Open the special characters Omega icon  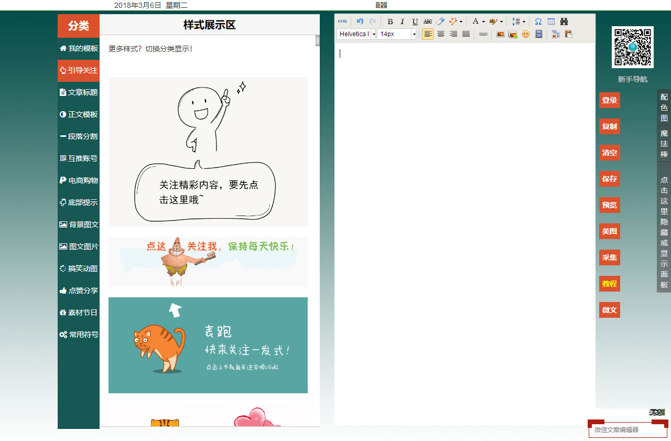[538, 21]
